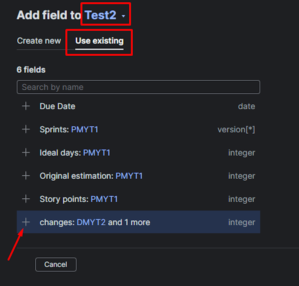Open the PMYT1 link next to Story points

104,199
